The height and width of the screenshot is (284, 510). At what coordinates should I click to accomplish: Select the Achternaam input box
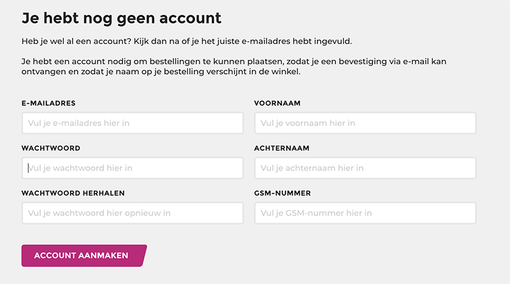tap(365, 168)
